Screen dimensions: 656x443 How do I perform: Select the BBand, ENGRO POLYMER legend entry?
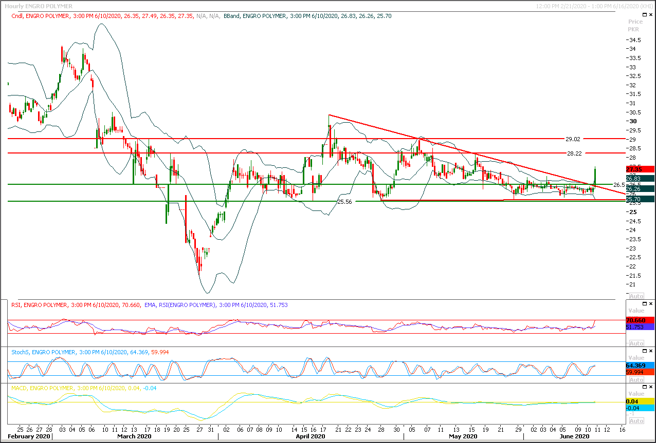[x=307, y=16]
